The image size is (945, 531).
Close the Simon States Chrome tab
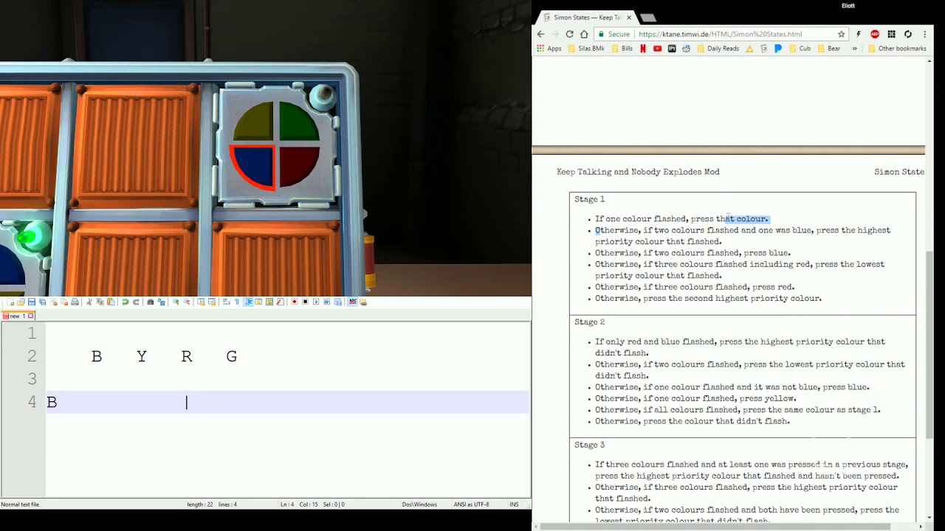point(629,17)
